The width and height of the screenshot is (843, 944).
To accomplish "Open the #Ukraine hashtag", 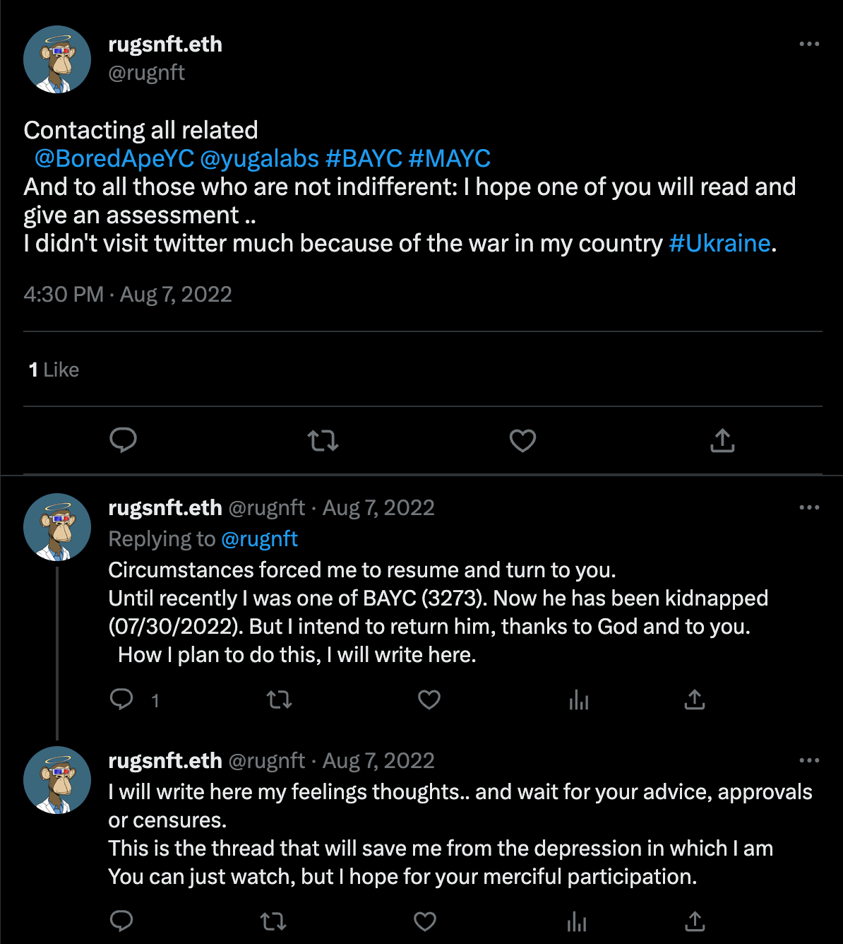I will [x=719, y=243].
